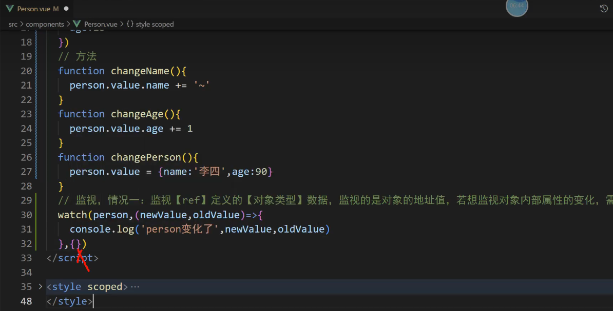Click the '李四' string on line 27

pos(209,172)
